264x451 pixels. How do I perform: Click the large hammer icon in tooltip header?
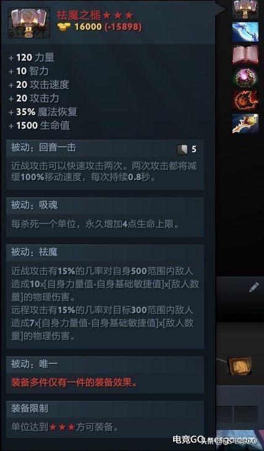(29, 24)
